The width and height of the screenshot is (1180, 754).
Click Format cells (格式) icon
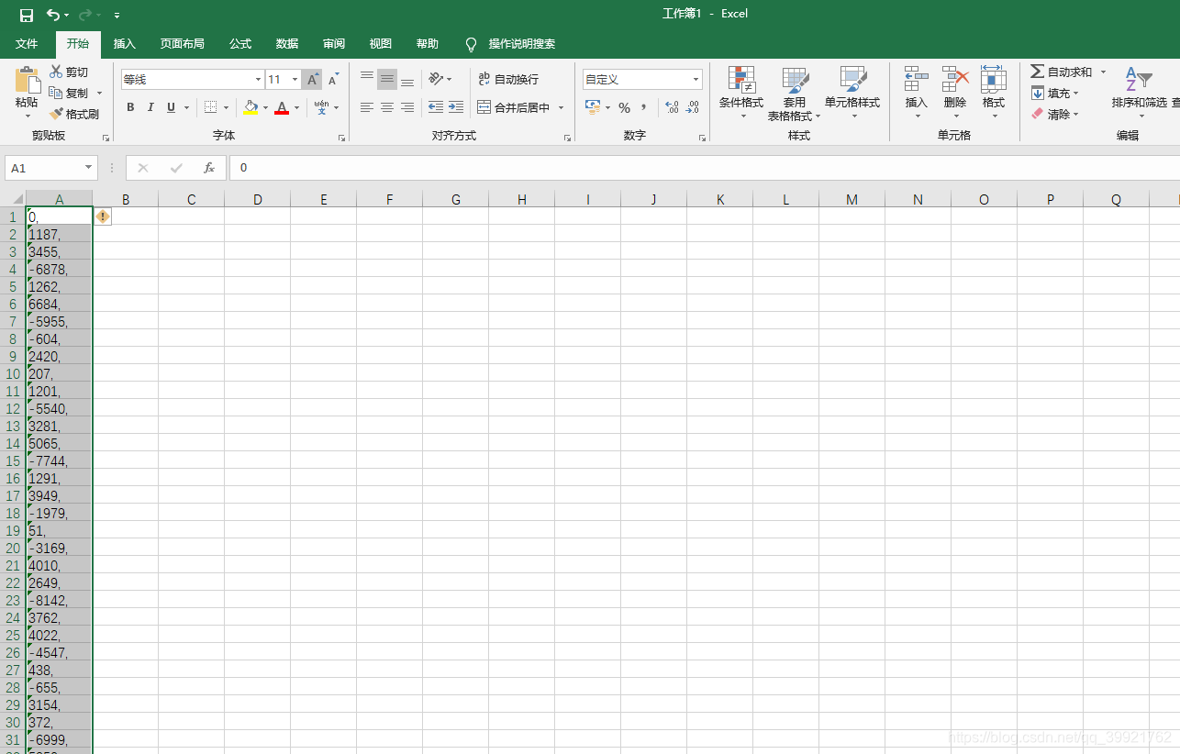point(994,79)
